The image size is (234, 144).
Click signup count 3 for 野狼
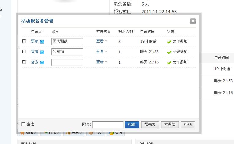(x=119, y=41)
